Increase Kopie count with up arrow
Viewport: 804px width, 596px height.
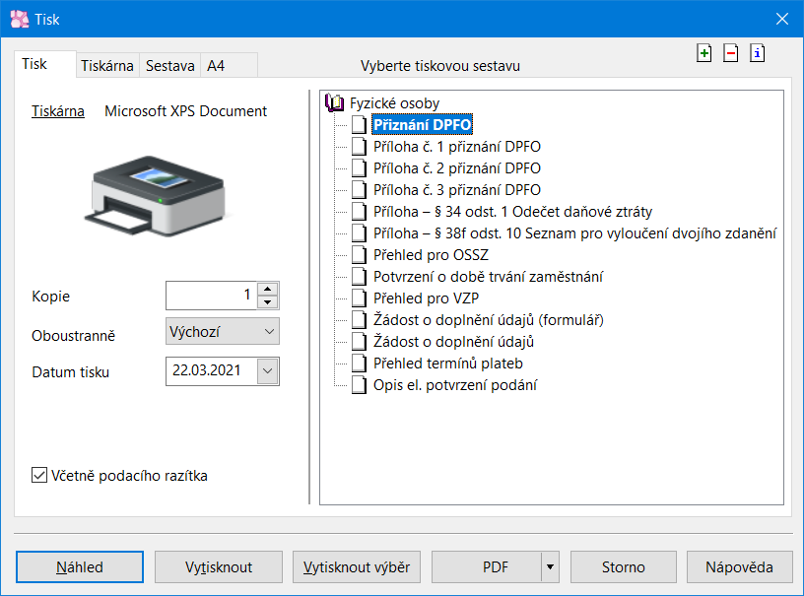tap(267, 289)
